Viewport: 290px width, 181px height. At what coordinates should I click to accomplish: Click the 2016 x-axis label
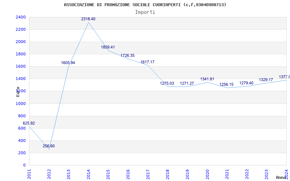click(128, 174)
